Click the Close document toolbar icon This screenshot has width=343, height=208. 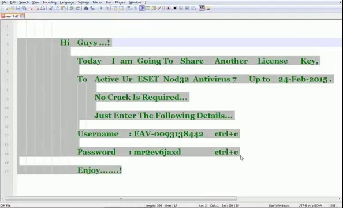pyautogui.click(x=31, y=8)
